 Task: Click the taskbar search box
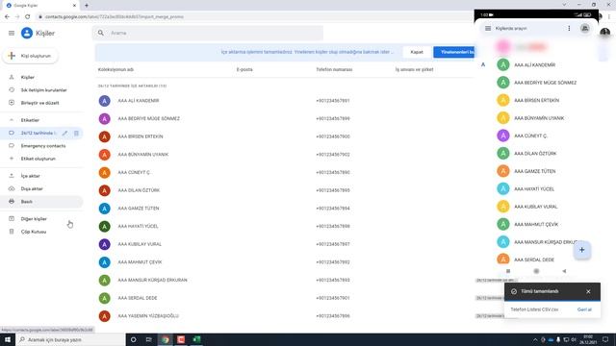click(70, 339)
